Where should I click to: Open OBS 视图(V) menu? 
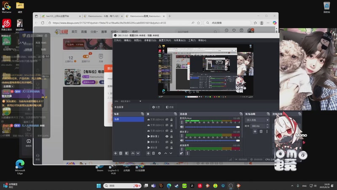(x=138, y=40)
